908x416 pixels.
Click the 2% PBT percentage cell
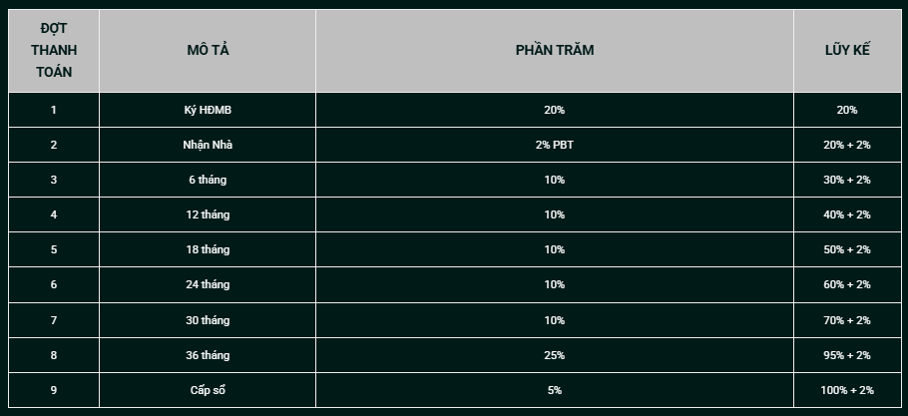(x=555, y=145)
